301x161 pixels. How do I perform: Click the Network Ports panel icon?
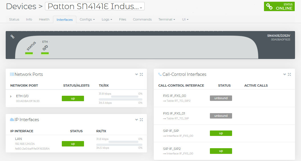click(x=12, y=74)
